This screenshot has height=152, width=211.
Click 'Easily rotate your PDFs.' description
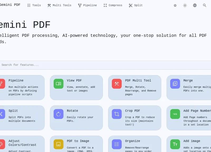80,119
